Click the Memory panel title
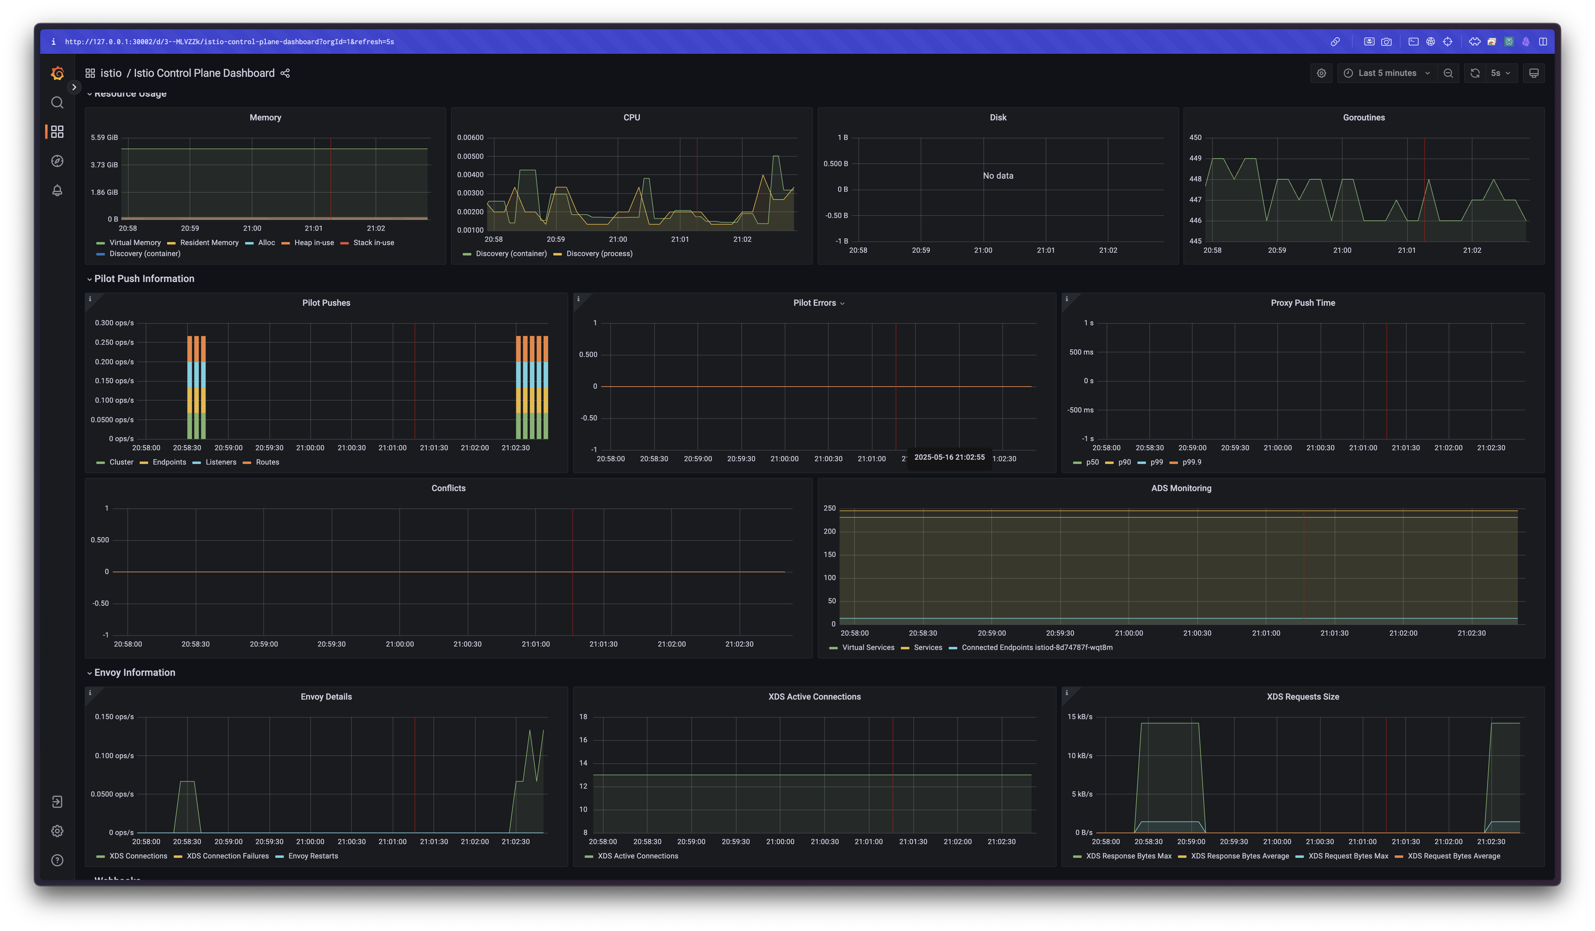Screen dimensions: 1595x931 tap(265, 118)
